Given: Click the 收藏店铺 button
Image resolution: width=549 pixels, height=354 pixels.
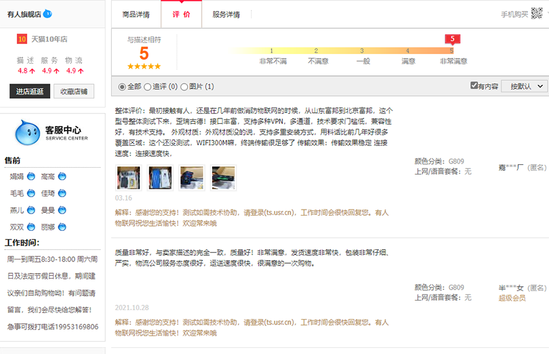Looking at the screenshot, I should pyautogui.click(x=73, y=92).
